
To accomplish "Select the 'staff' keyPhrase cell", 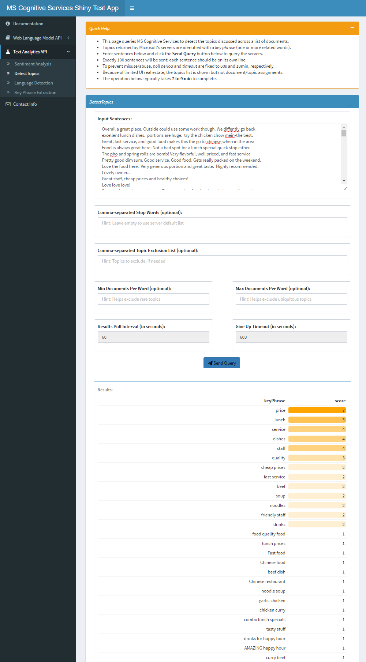I will tap(281, 448).
